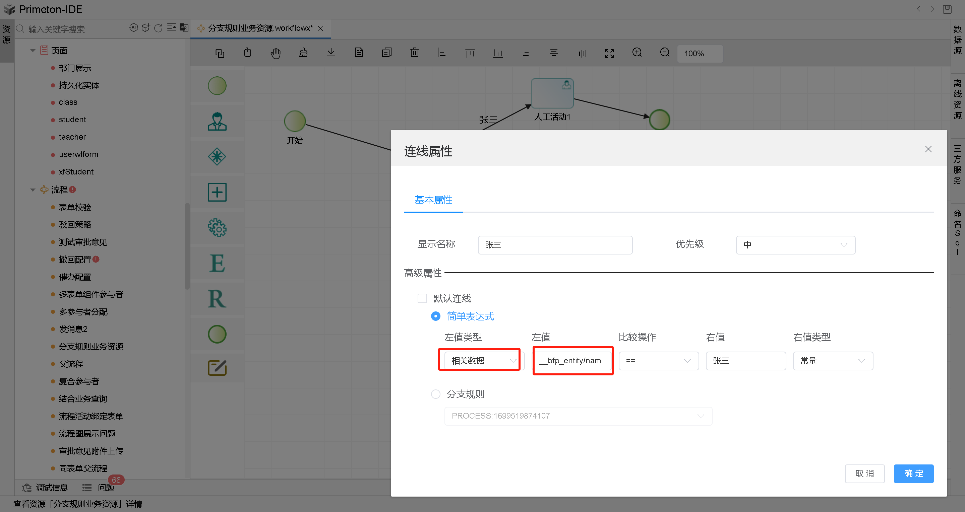Open the 优先级 dropdown
The width and height of the screenshot is (965, 512).
pyautogui.click(x=795, y=245)
